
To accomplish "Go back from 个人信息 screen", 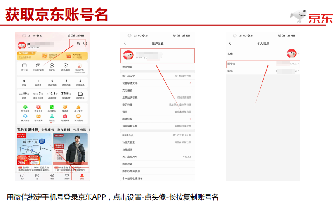I will click(230, 43).
